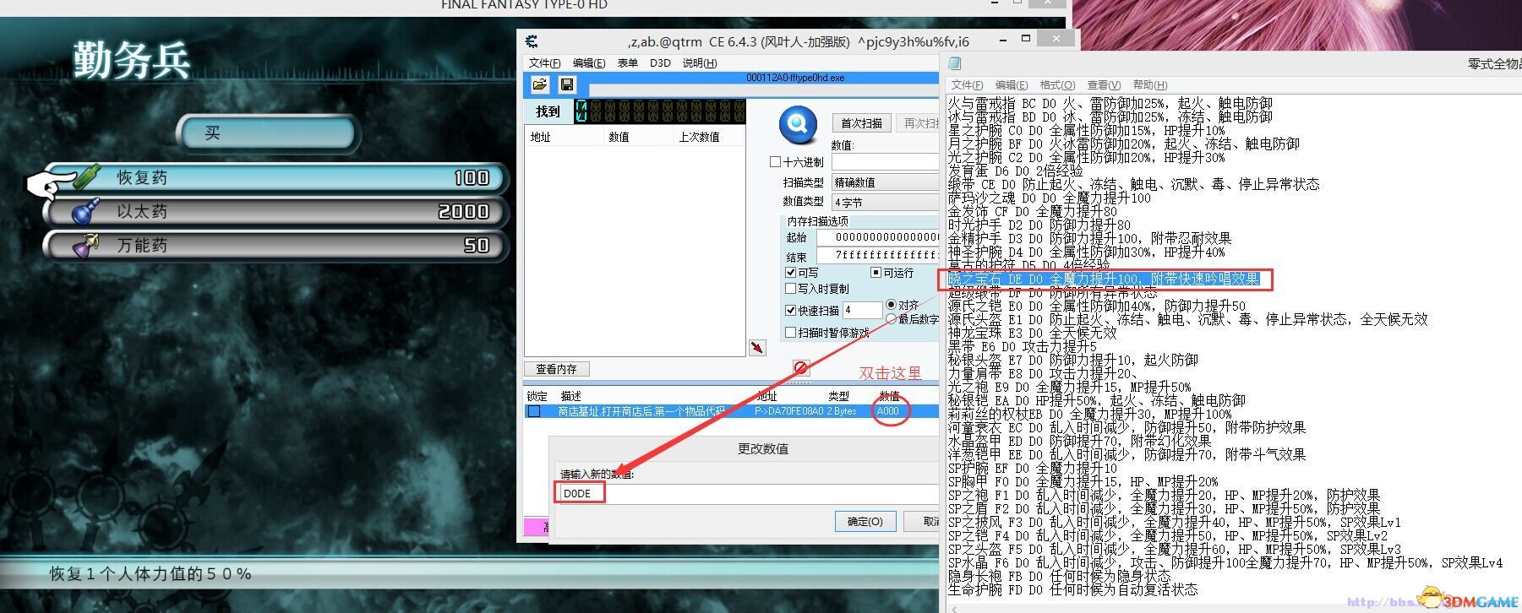
Task: Click the ether potion bottle icon
Action: pyautogui.click(x=86, y=211)
